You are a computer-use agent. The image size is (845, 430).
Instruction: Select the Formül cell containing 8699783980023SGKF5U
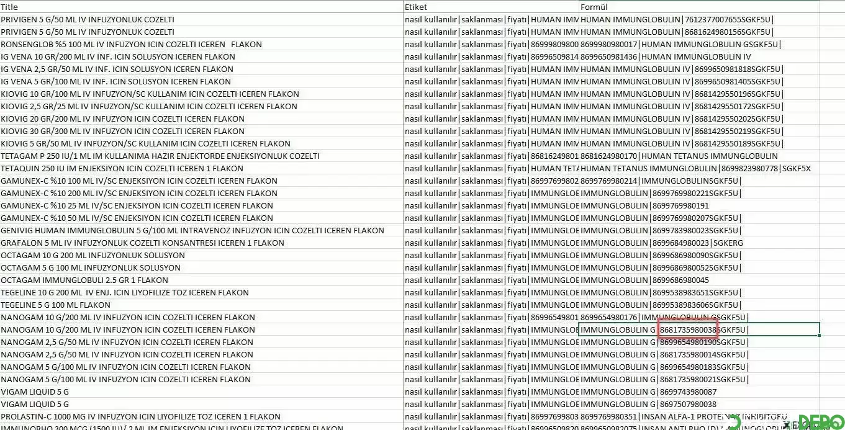(699, 230)
